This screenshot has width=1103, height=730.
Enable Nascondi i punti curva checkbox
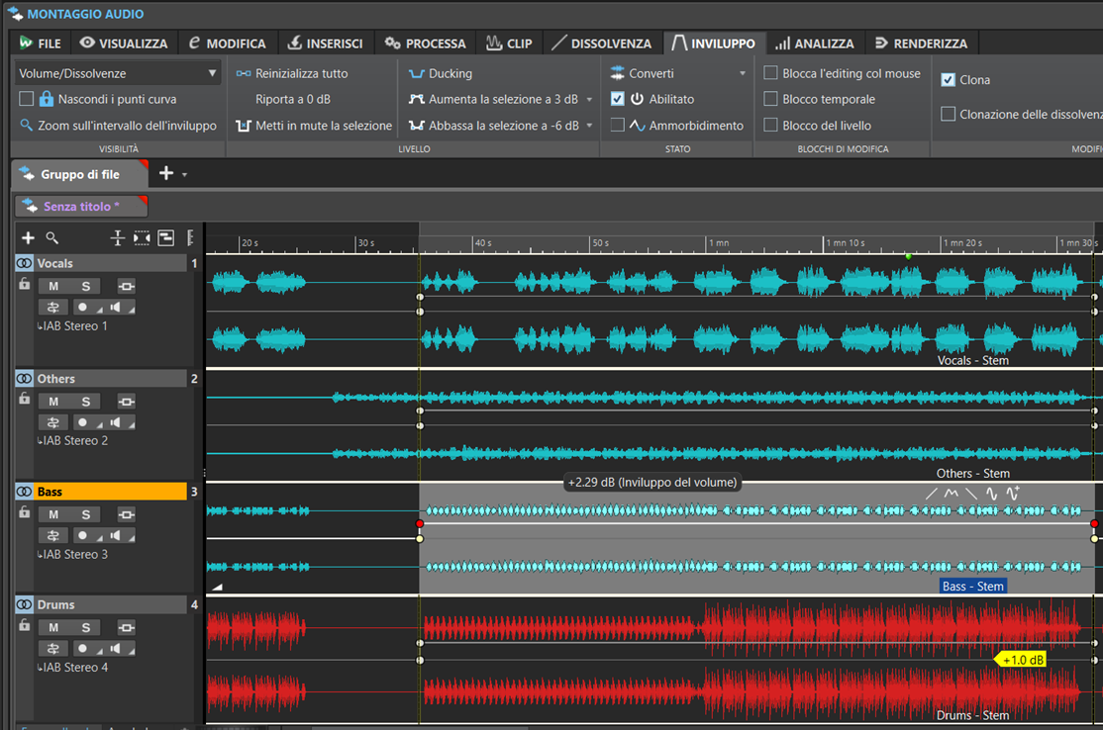[x=27, y=99]
